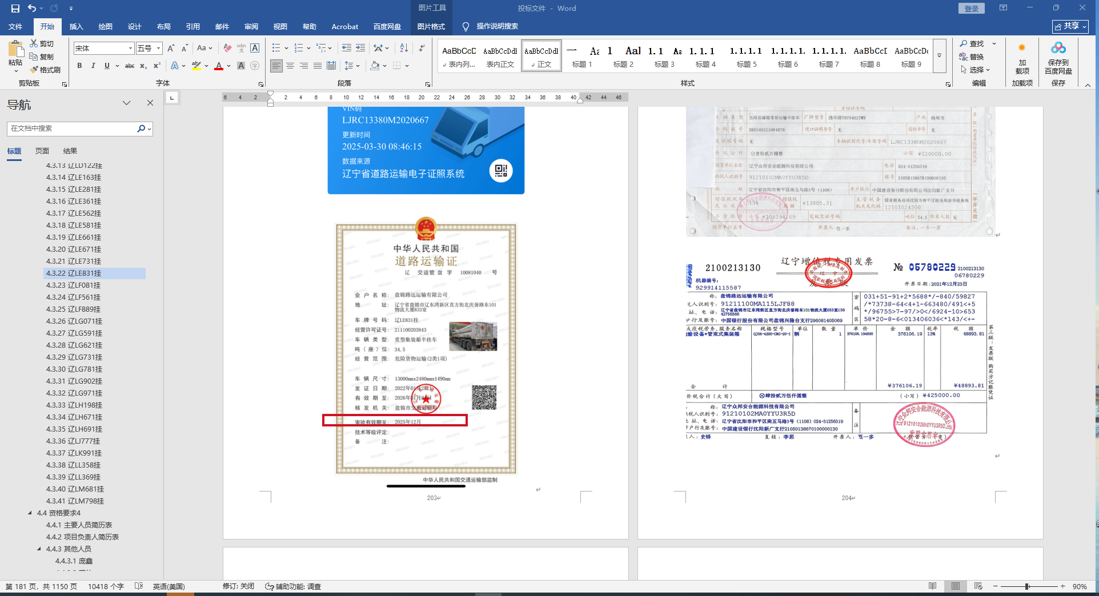Click the scissors Cut (剪切) icon
1099x596 pixels.
(34, 43)
